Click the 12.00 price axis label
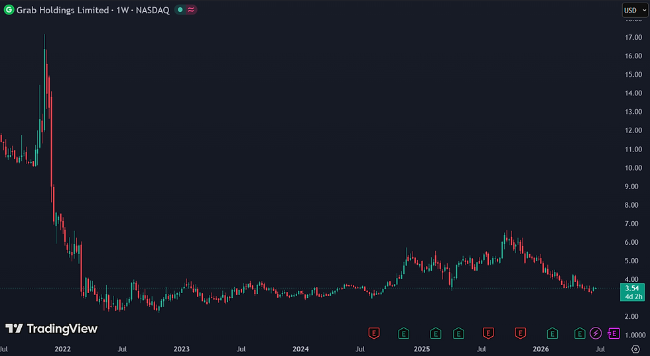 coord(633,130)
